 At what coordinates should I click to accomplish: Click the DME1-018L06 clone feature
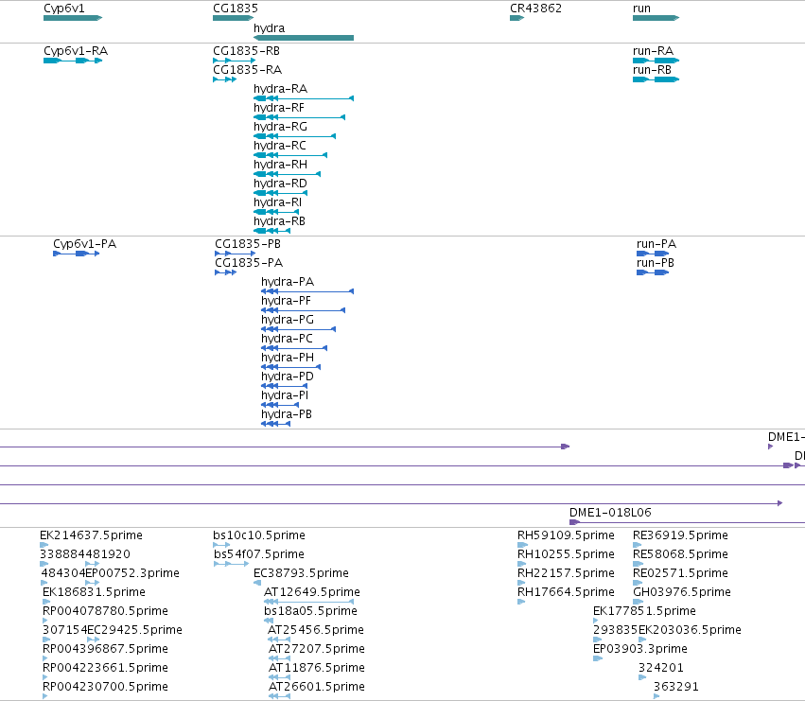click(610, 513)
